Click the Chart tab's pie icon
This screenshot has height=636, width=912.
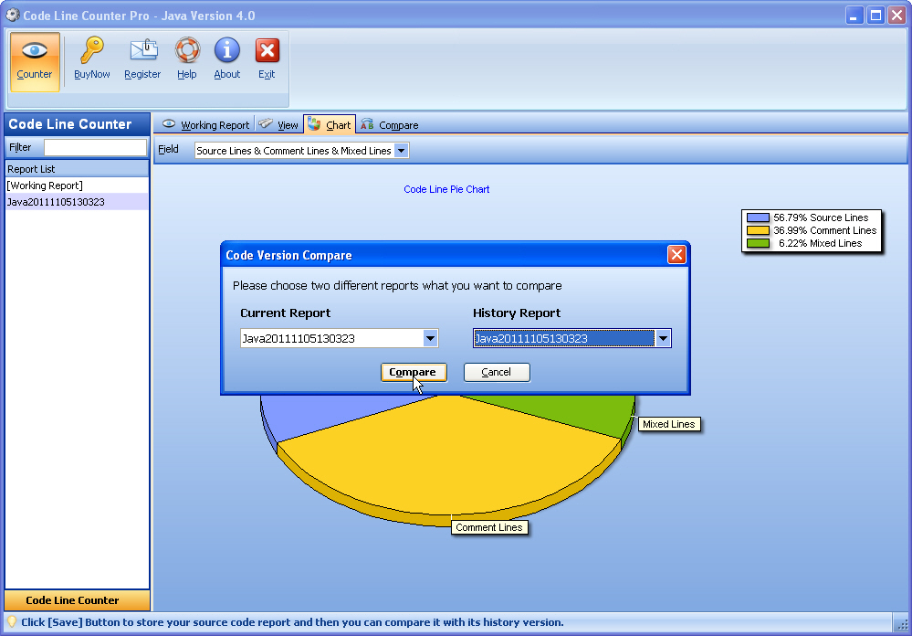tap(314, 124)
